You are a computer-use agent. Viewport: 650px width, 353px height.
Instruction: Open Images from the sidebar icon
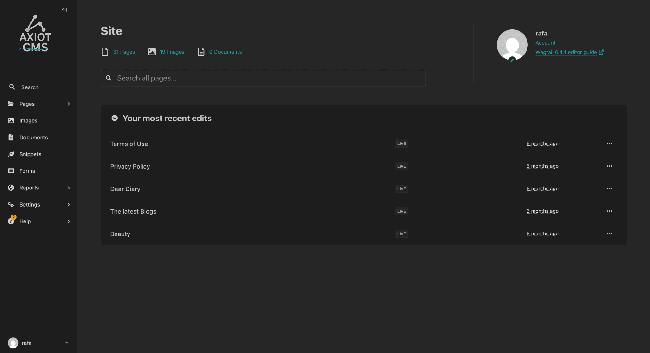click(x=11, y=120)
